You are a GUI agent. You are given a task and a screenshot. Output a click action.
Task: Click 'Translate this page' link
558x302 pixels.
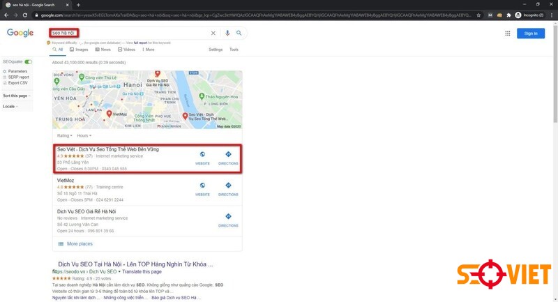tap(142, 272)
